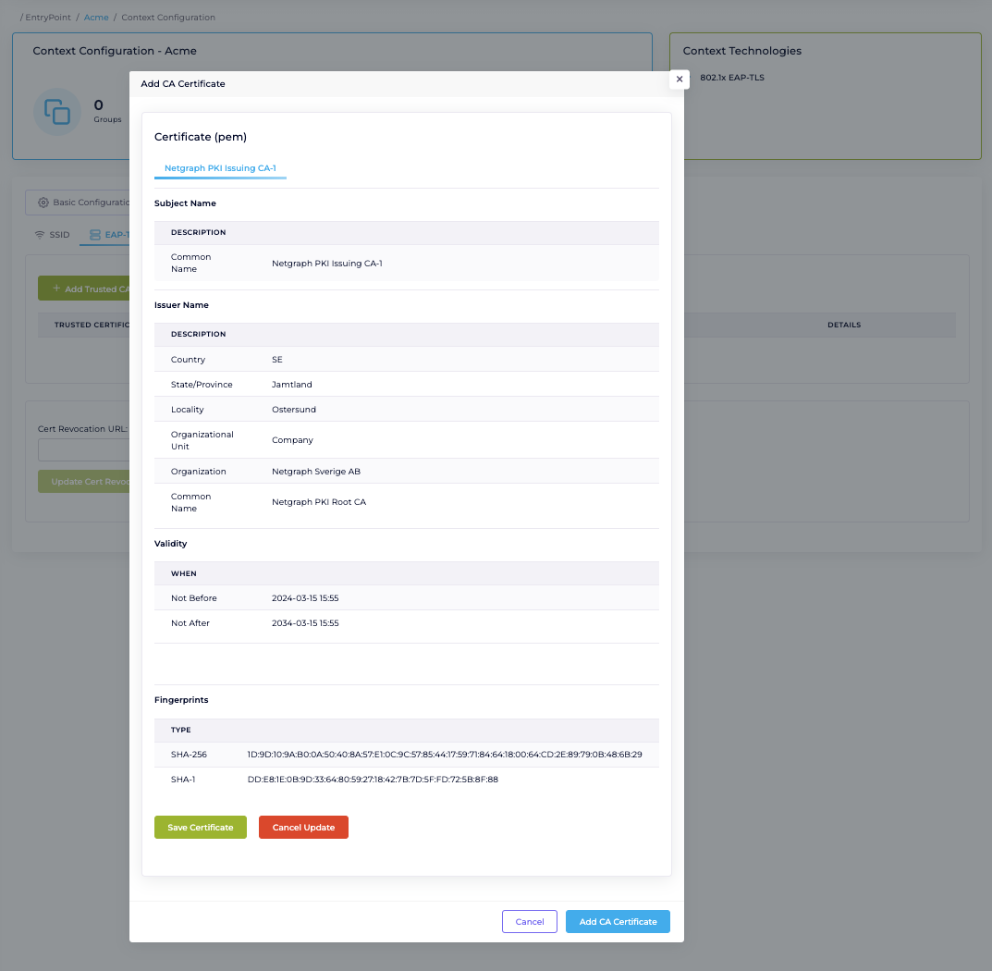Click the gear icon beside Basic Configuration
The width and height of the screenshot is (992, 971).
click(43, 203)
